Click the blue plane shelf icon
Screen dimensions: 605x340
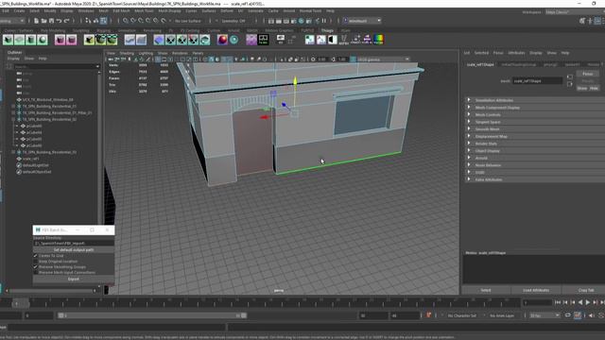point(159,40)
